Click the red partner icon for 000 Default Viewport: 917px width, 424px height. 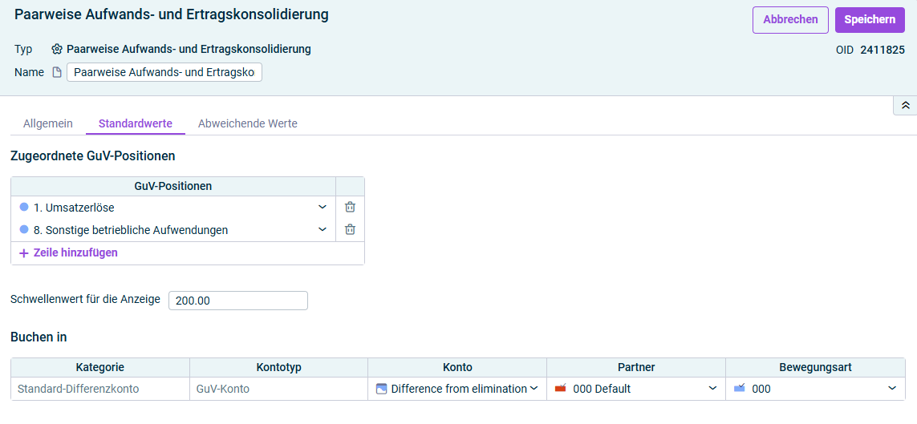tap(561, 389)
